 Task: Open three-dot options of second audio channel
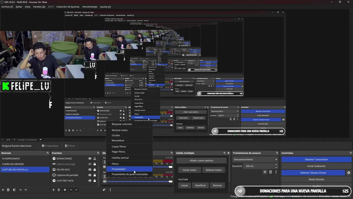105,176
